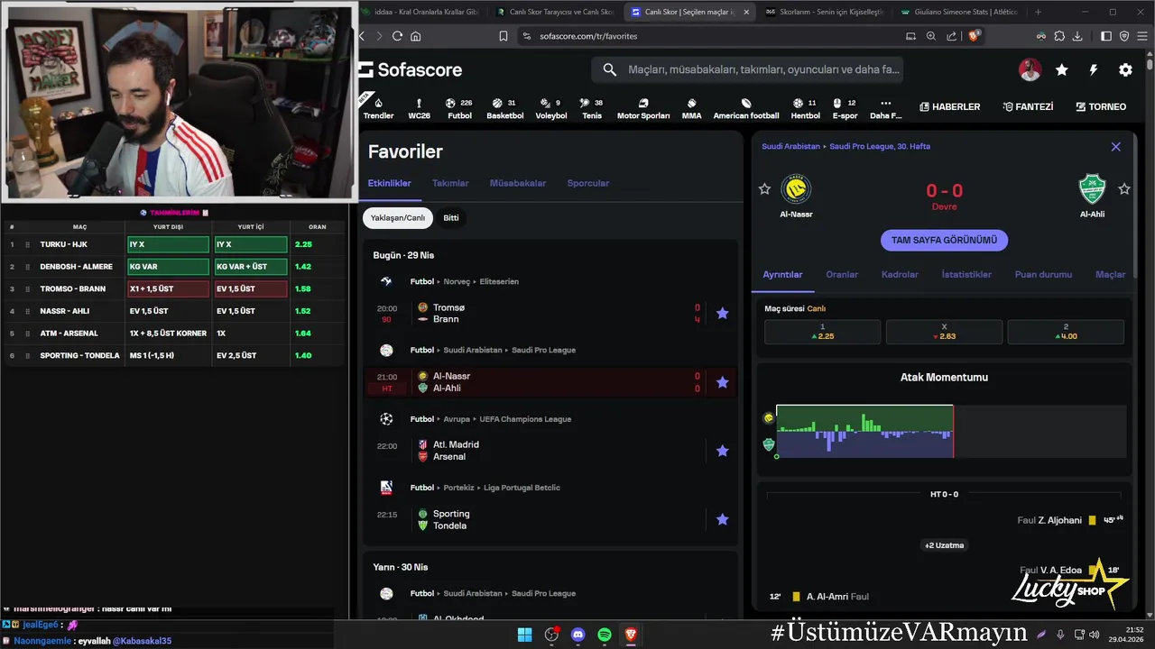Open the Kadrolar match tab

(x=900, y=274)
